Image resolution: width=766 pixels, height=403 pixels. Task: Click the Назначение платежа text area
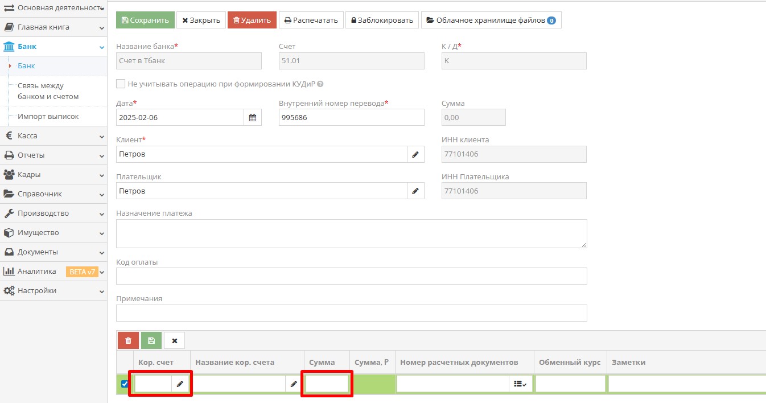click(x=351, y=233)
